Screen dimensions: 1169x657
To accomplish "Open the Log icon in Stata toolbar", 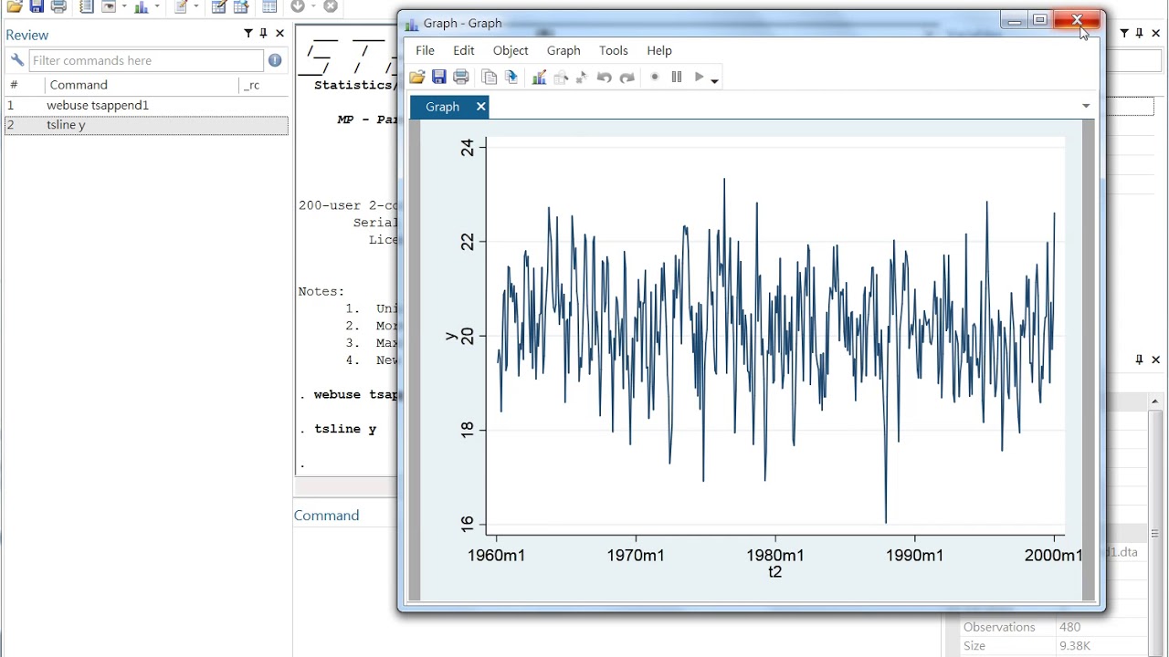I will click(x=86, y=6).
